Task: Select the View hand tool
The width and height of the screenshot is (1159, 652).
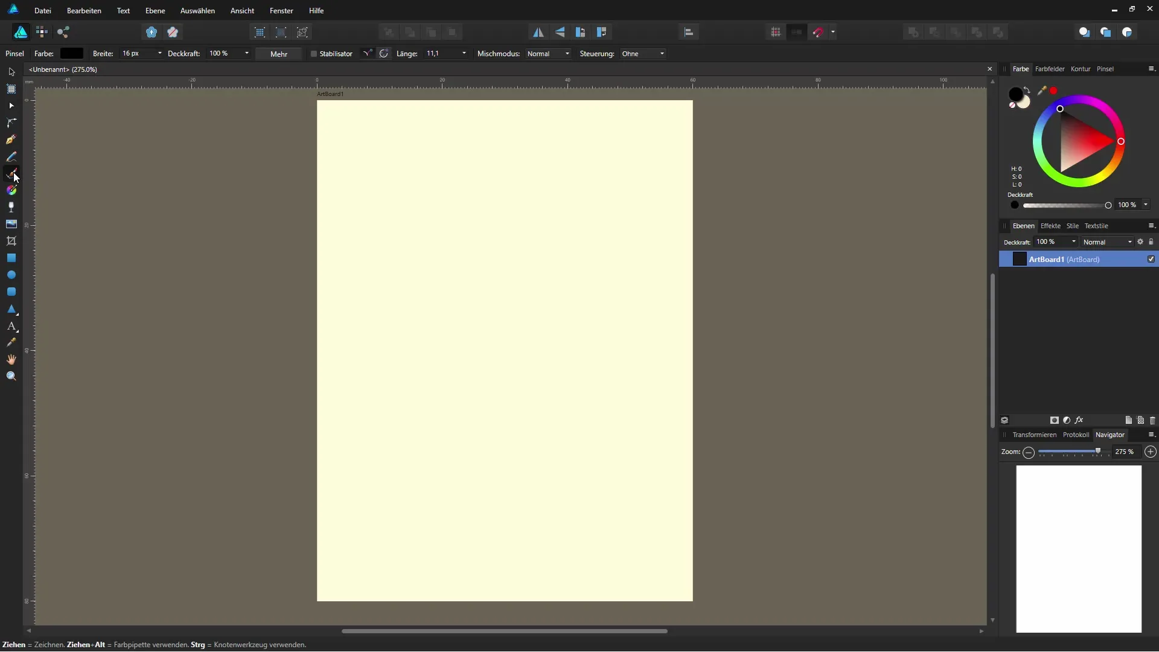Action: [x=11, y=359]
